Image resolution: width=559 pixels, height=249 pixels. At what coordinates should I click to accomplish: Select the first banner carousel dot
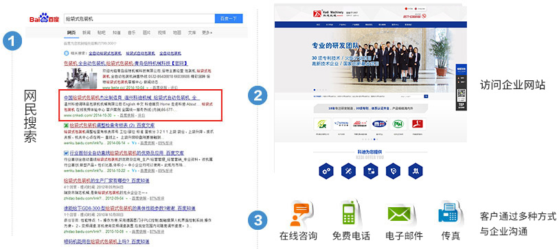tap(314, 90)
